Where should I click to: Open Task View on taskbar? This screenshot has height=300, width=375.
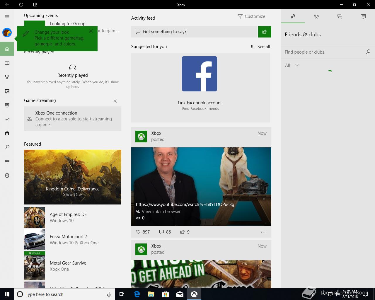(122, 294)
